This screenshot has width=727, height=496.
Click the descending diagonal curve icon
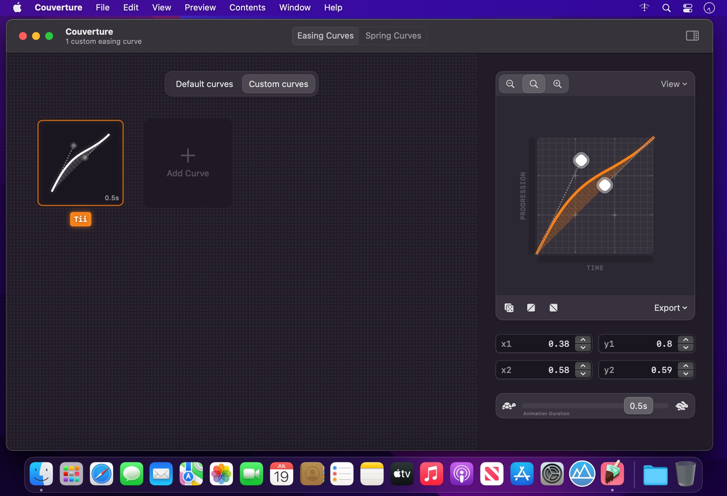point(553,308)
